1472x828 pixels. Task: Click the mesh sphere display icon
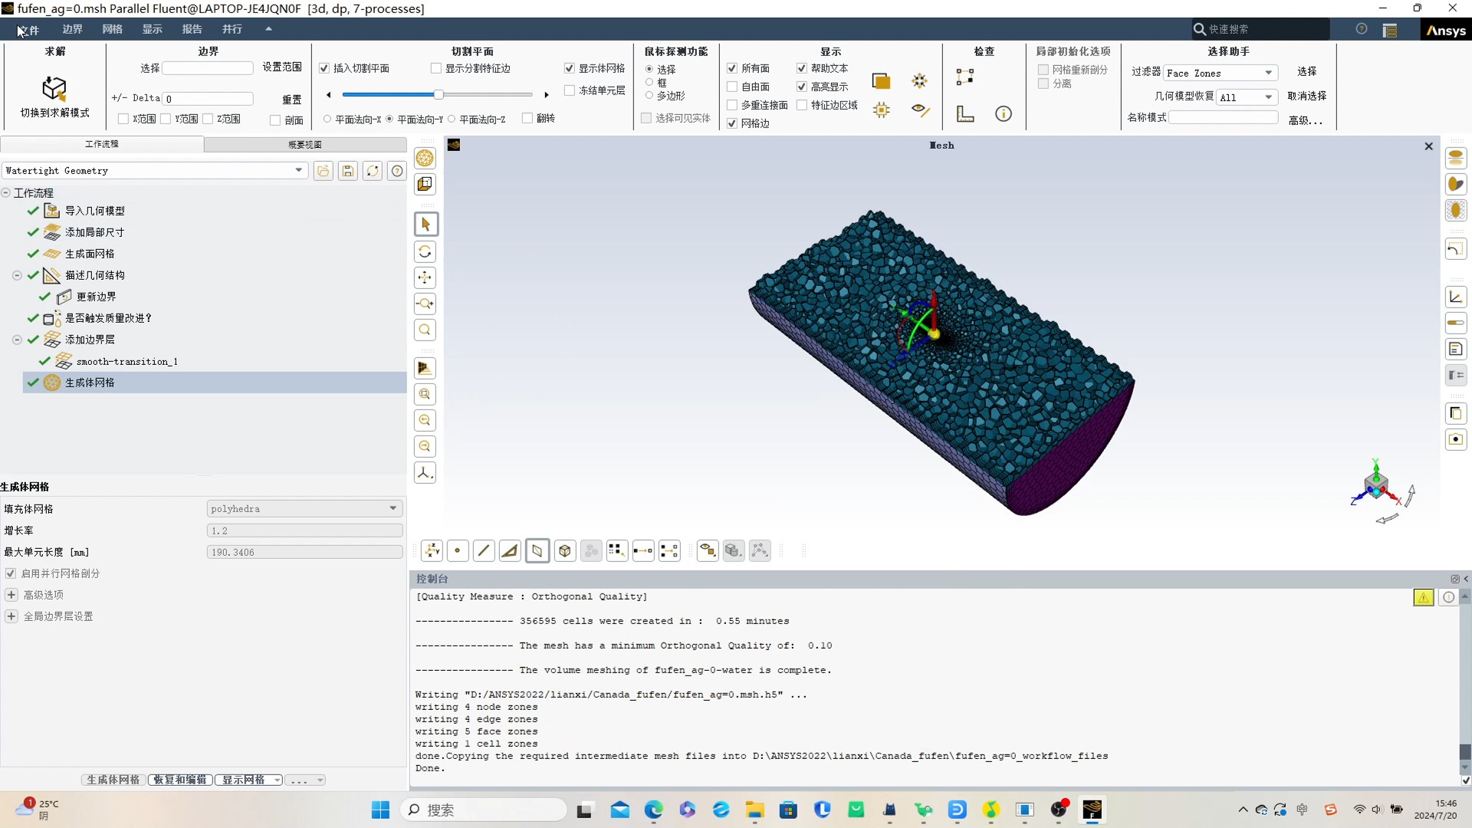point(425,158)
